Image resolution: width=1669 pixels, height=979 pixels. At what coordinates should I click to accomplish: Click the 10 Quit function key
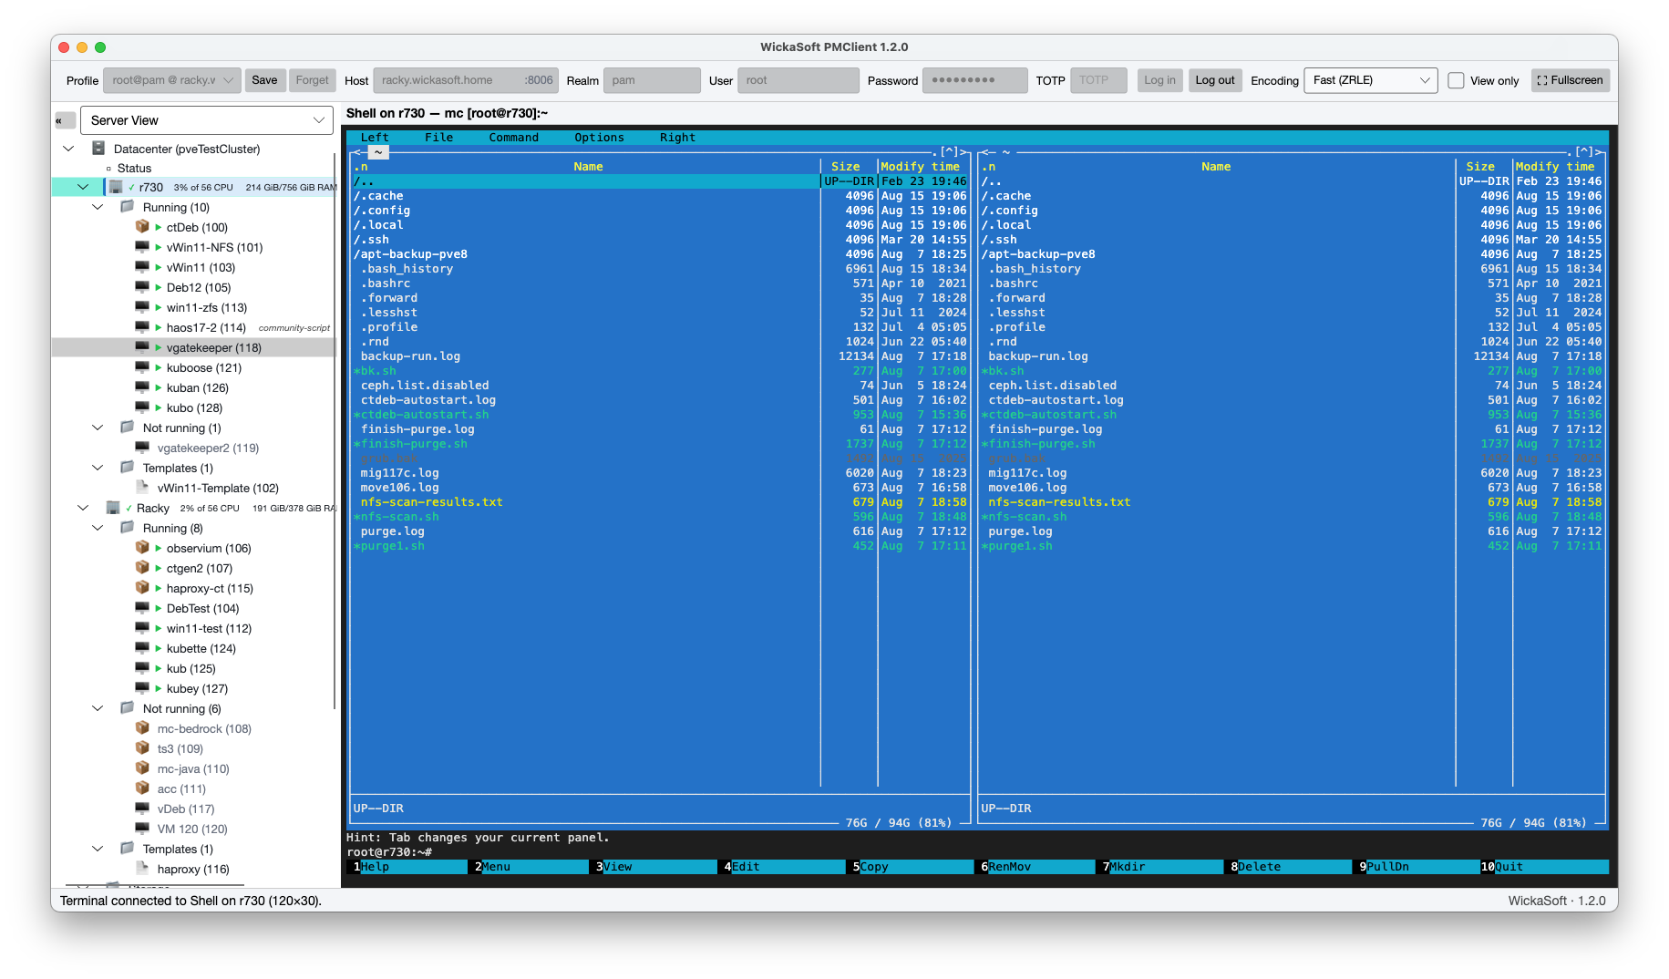(x=1544, y=867)
